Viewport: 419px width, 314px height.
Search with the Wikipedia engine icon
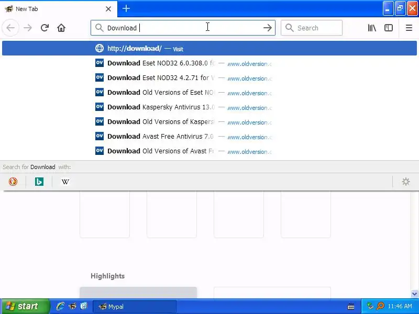65,182
